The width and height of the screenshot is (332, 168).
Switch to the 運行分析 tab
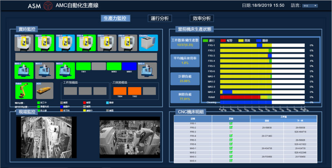coord(159,18)
